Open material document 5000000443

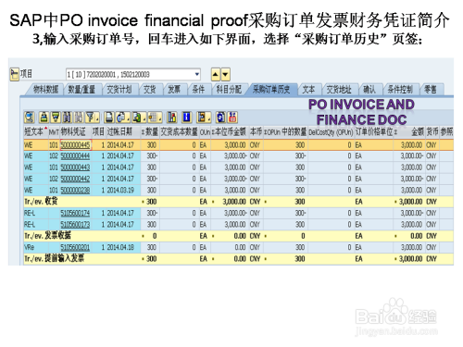point(75,167)
